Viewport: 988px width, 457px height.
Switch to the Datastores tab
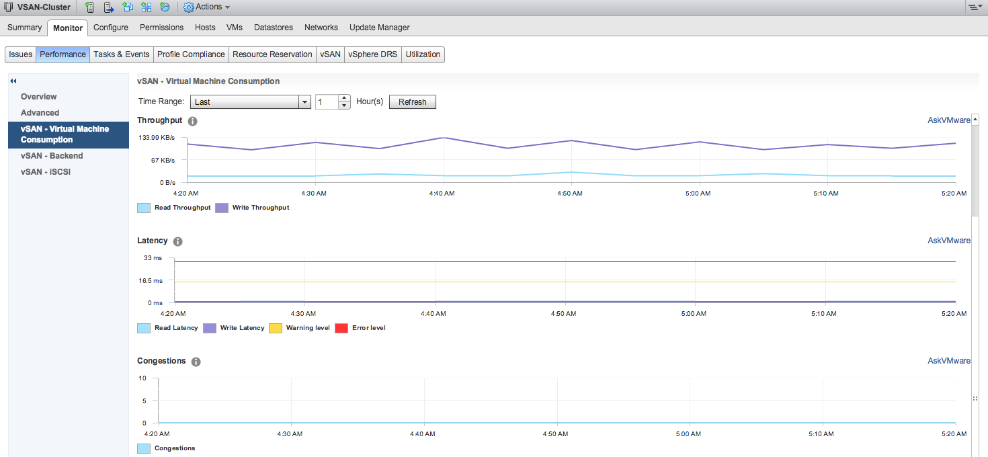tap(273, 28)
